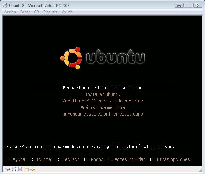Maximize the Virtual PC window
This screenshot has width=205, height=174.
(x=188, y=5)
